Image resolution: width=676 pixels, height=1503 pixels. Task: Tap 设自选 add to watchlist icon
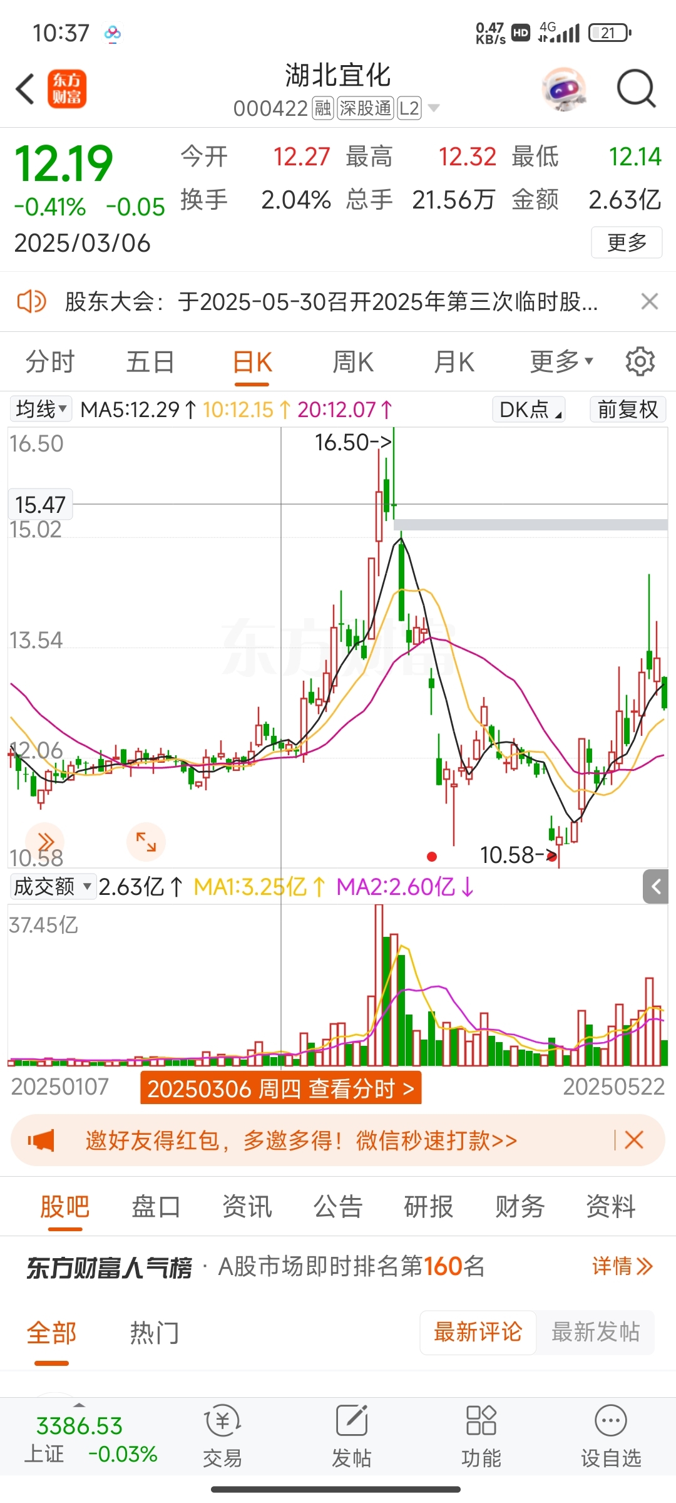pos(611,1437)
